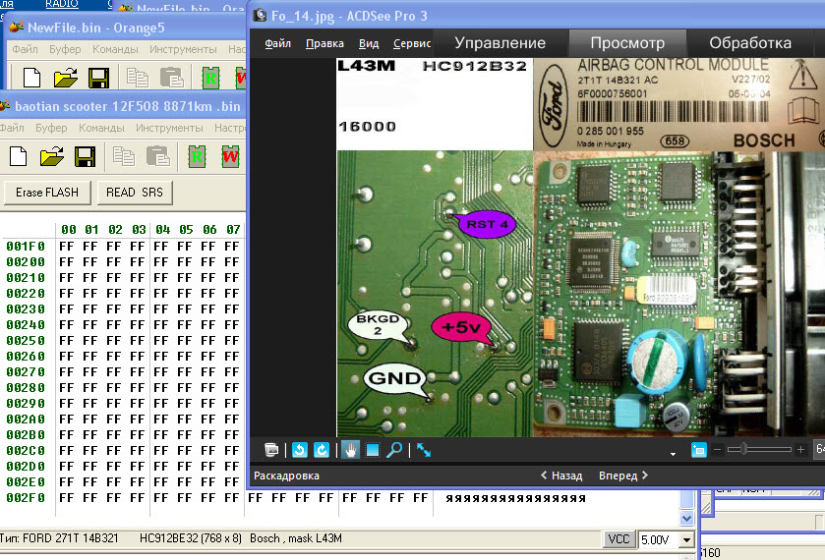
Task: Select hex address row 00250
Action: click(x=26, y=340)
